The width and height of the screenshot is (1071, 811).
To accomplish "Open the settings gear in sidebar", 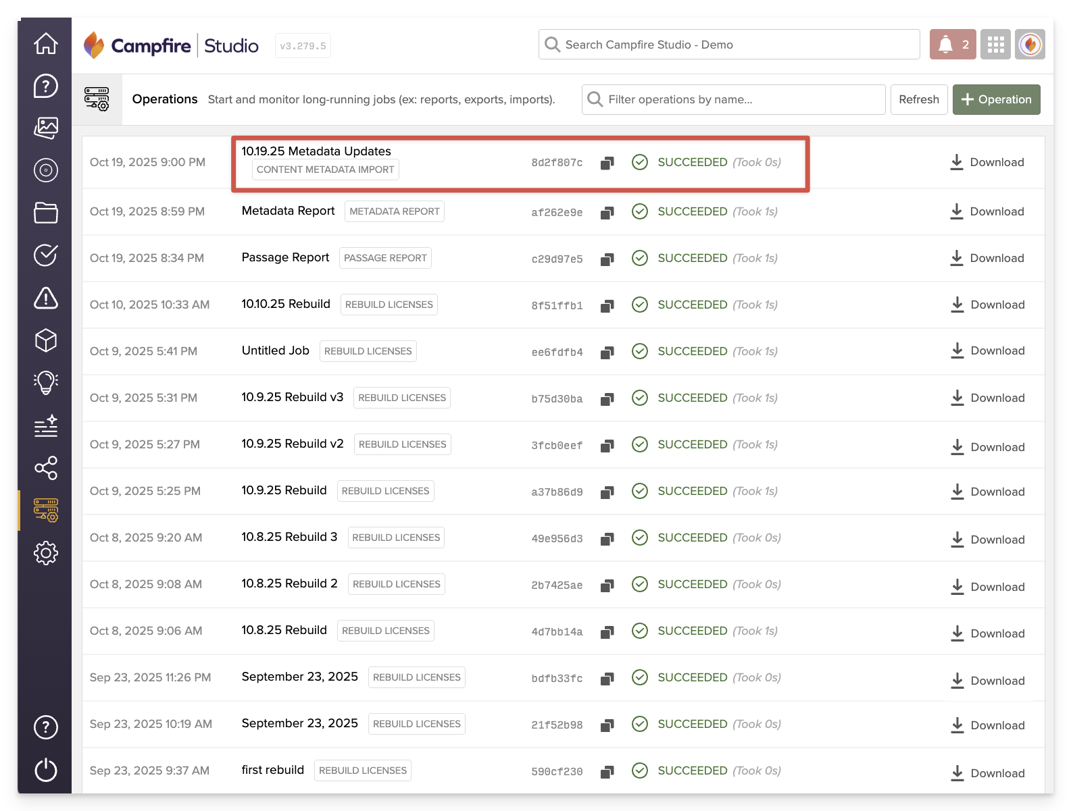I will click(x=45, y=553).
